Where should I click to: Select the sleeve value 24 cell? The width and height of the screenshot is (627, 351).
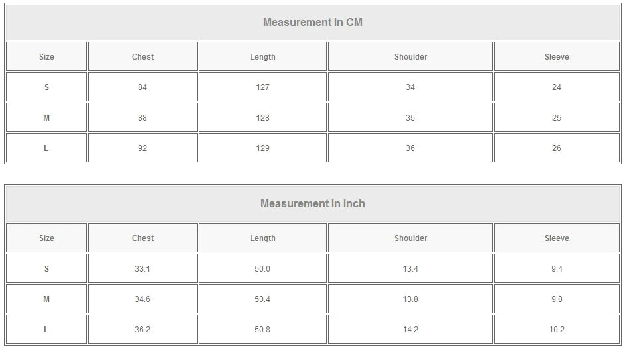pos(557,87)
